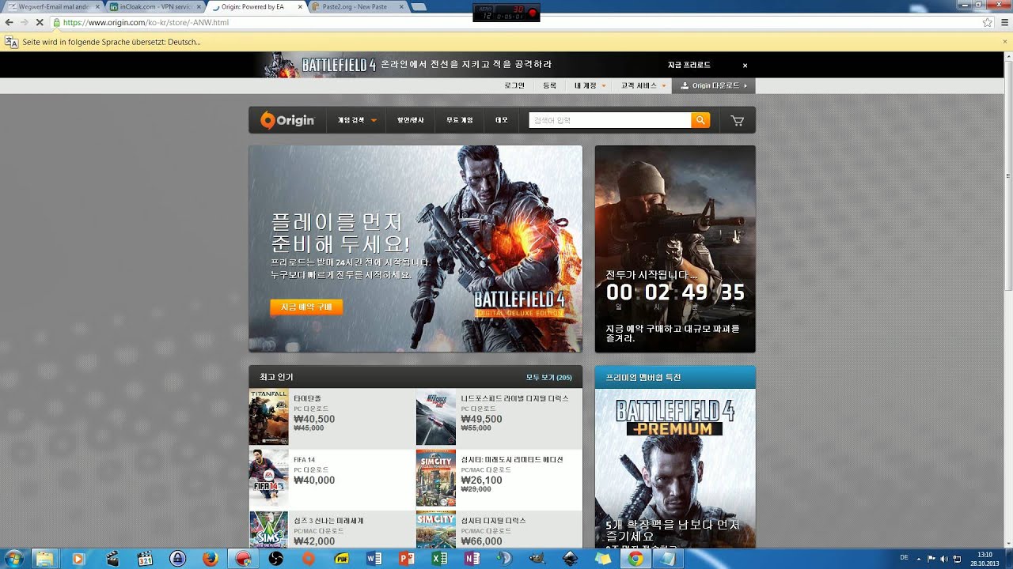Click the orange 지금 예약 구매 preorder button
The width and height of the screenshot is (1013, 569).
click(x=306, y=307)
